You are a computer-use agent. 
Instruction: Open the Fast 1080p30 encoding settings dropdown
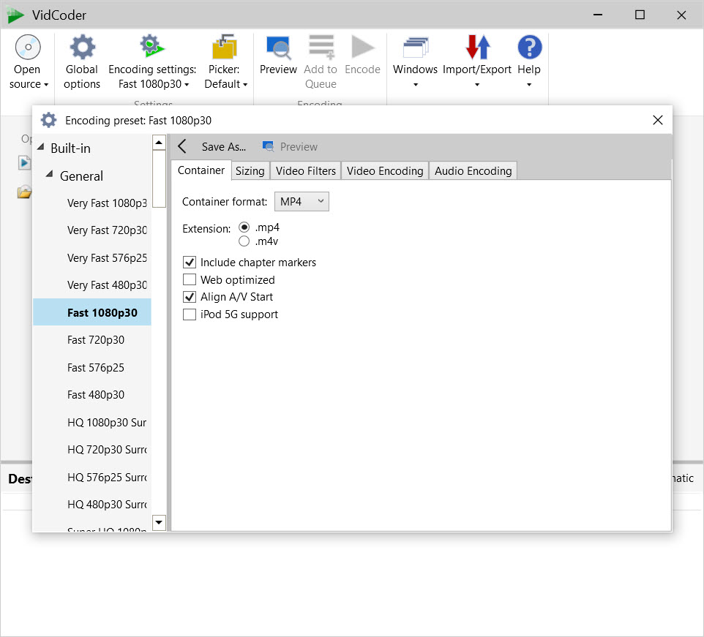click(187, 85)
